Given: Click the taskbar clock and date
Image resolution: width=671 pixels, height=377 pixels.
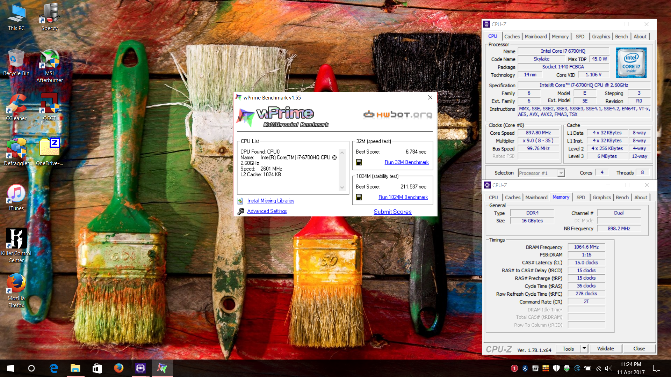Looking at the screenshot, I should click(x=631, y=368).
